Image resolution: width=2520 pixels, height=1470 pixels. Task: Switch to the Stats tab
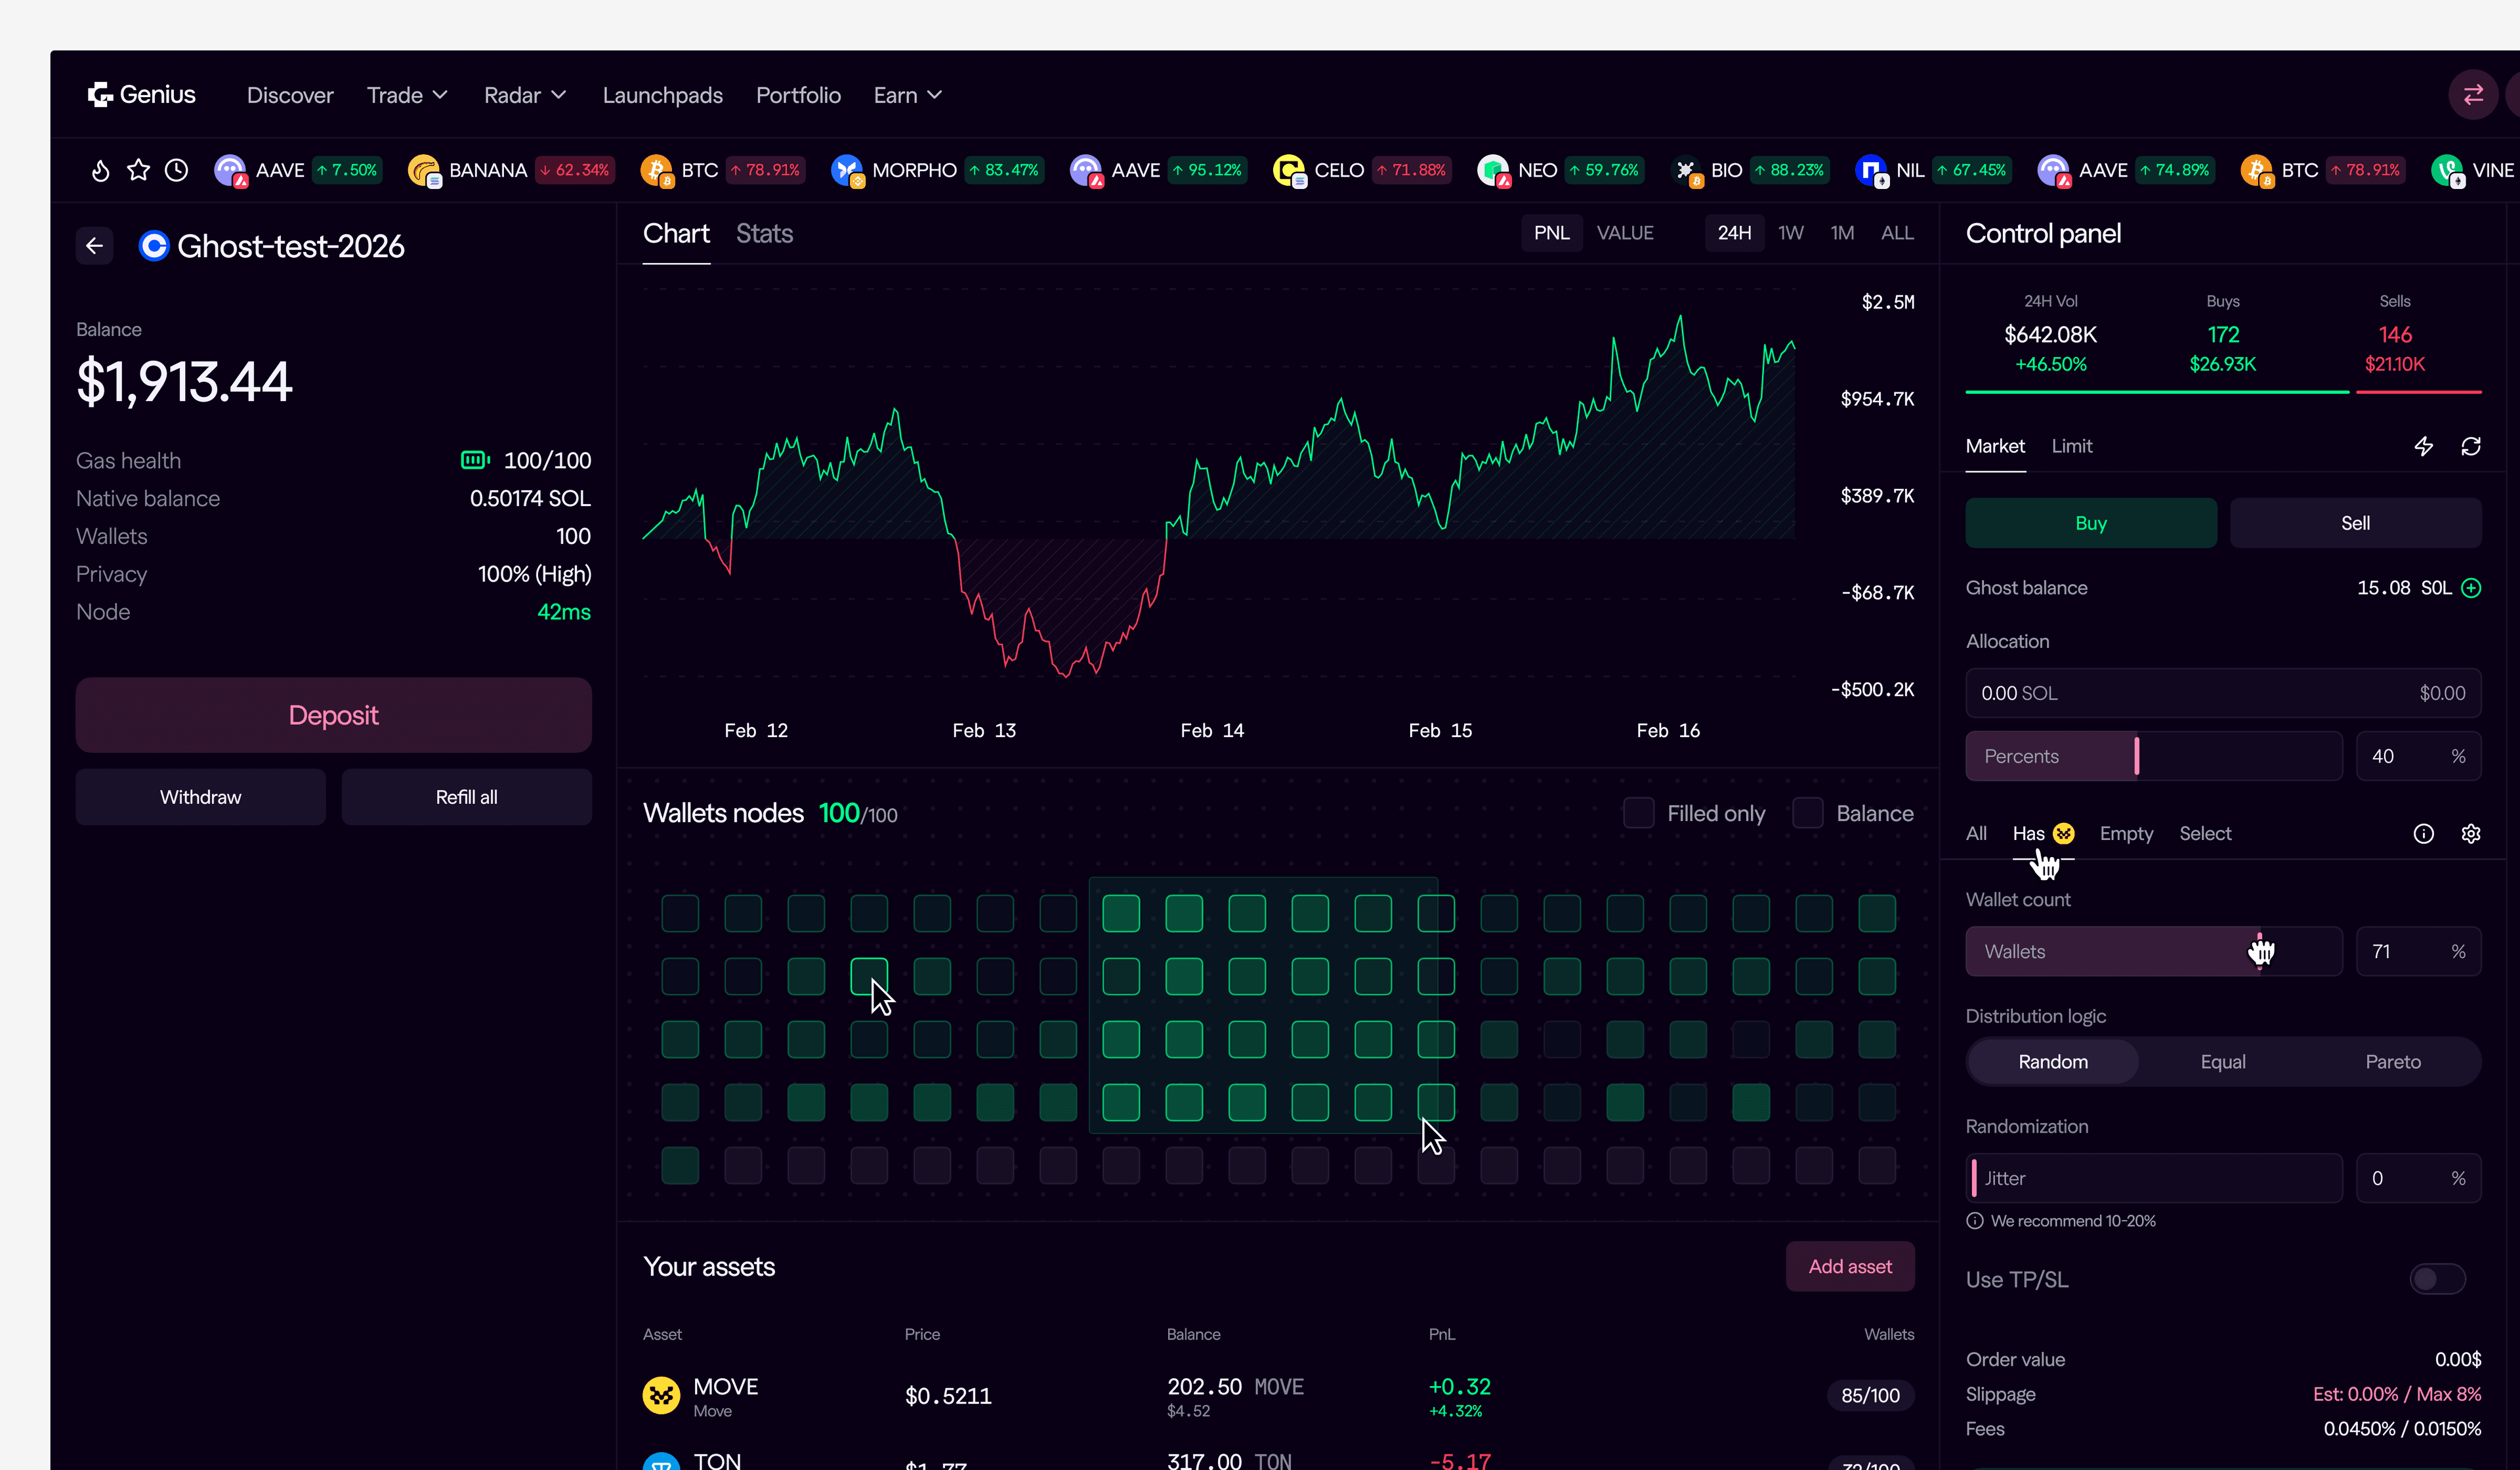[x=764, y=234]
